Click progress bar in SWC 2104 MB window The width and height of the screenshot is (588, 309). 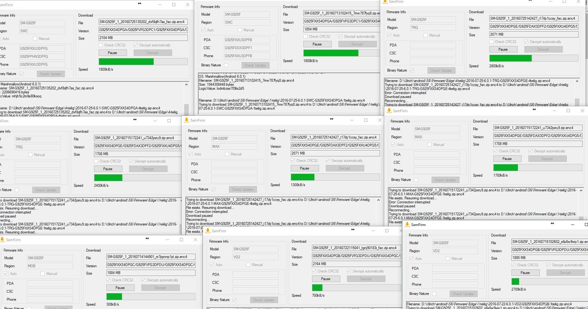click(x=143, y=62)
